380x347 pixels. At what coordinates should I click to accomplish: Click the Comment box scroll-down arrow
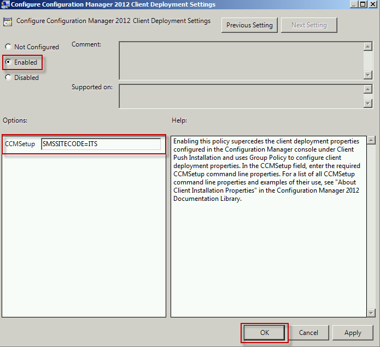[368, 75]
